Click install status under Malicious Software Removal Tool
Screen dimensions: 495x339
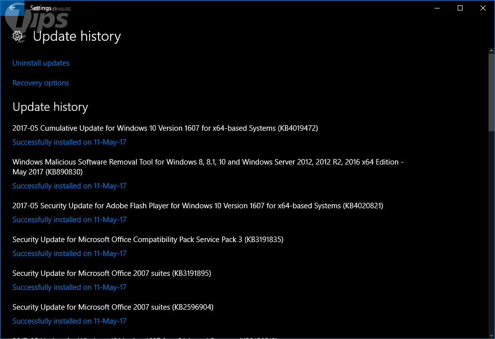(69, 186)
